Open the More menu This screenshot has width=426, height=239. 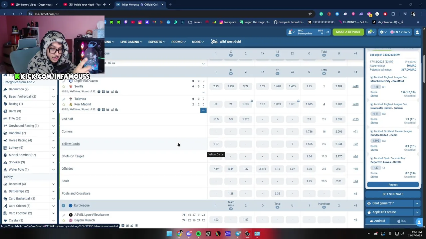(x=198, y=42)
